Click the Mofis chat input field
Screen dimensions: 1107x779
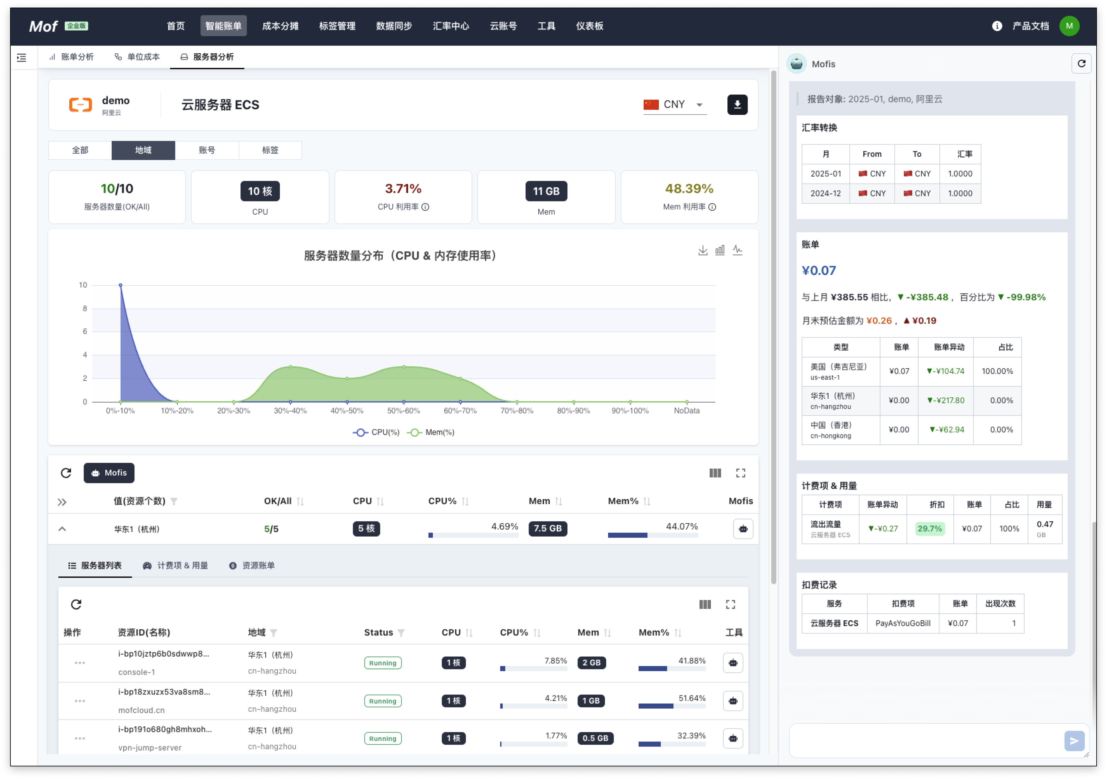coord(926,740)
